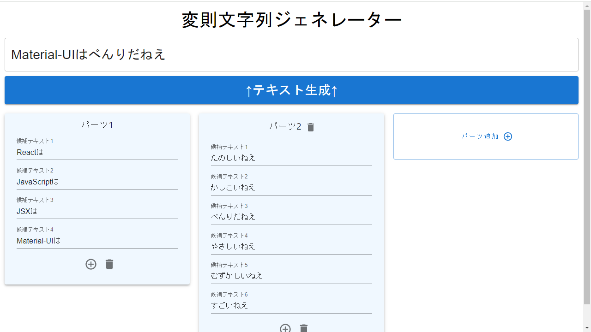Click the パーツ追加 text label
The height and width of the screenshot is (332, 591).
point(480,136)
